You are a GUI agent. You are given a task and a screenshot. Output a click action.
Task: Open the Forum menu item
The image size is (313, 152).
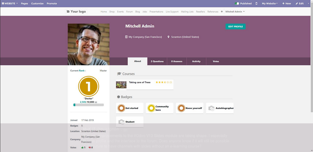click(129, 12)
